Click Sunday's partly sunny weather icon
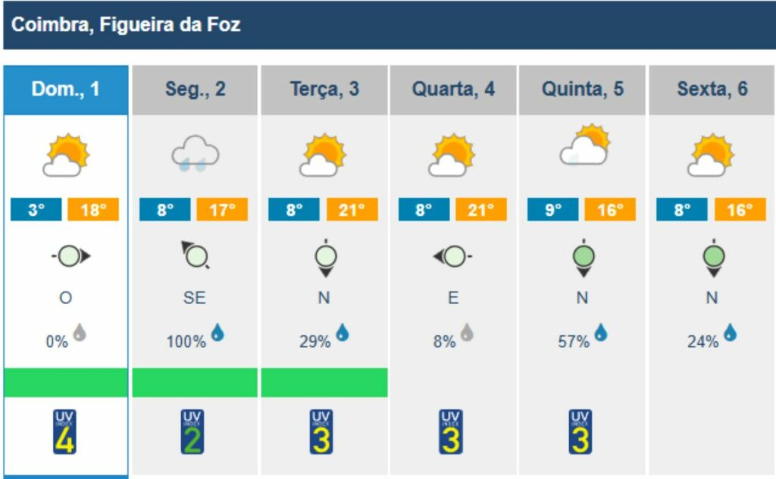This screenshot has height=479, width=776. pos(66,154)
